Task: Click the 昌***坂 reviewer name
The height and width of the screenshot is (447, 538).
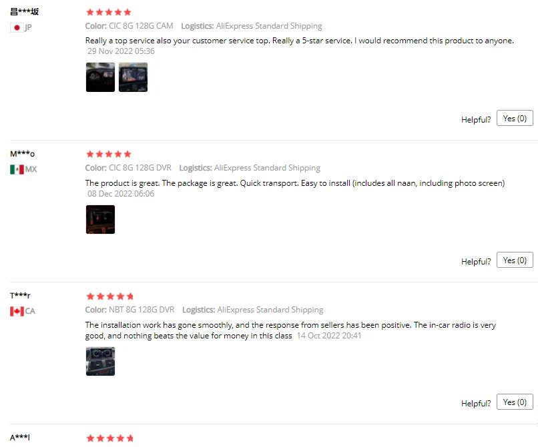Action: (24, 11)
